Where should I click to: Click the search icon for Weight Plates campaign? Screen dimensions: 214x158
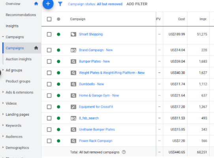73,73
